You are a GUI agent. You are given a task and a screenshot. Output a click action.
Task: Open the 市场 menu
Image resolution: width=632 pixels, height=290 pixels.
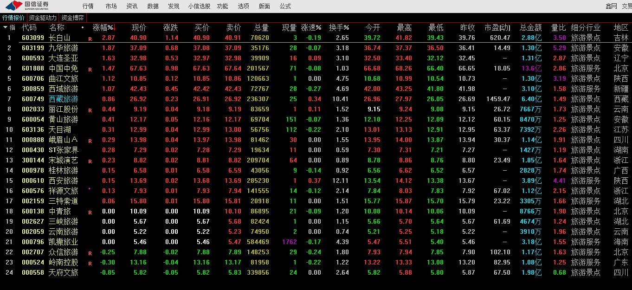(x=111, y=6)
